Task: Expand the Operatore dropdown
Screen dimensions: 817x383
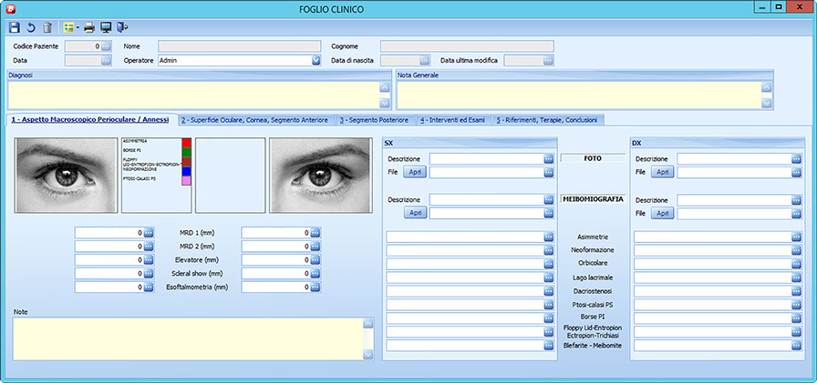Action: pos(316,60)
